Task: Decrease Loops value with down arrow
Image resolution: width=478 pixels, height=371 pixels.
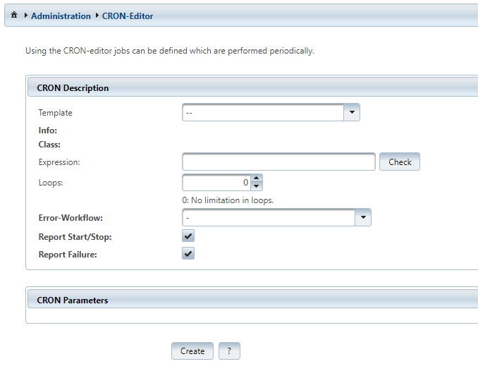Action: 257,186
